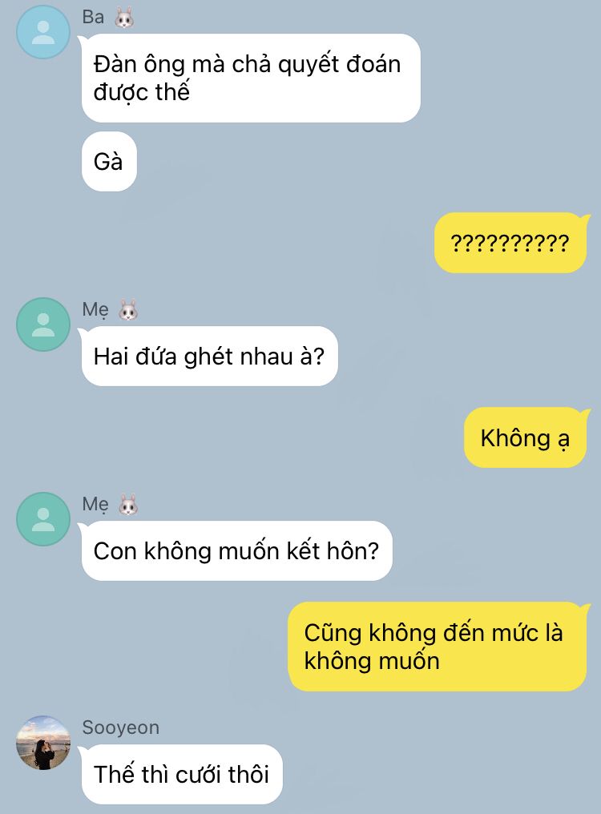Tap the second Mẹ green profile avatar
Image resolution: width=601 pixels, height=814 pixels.
point(43,519)
